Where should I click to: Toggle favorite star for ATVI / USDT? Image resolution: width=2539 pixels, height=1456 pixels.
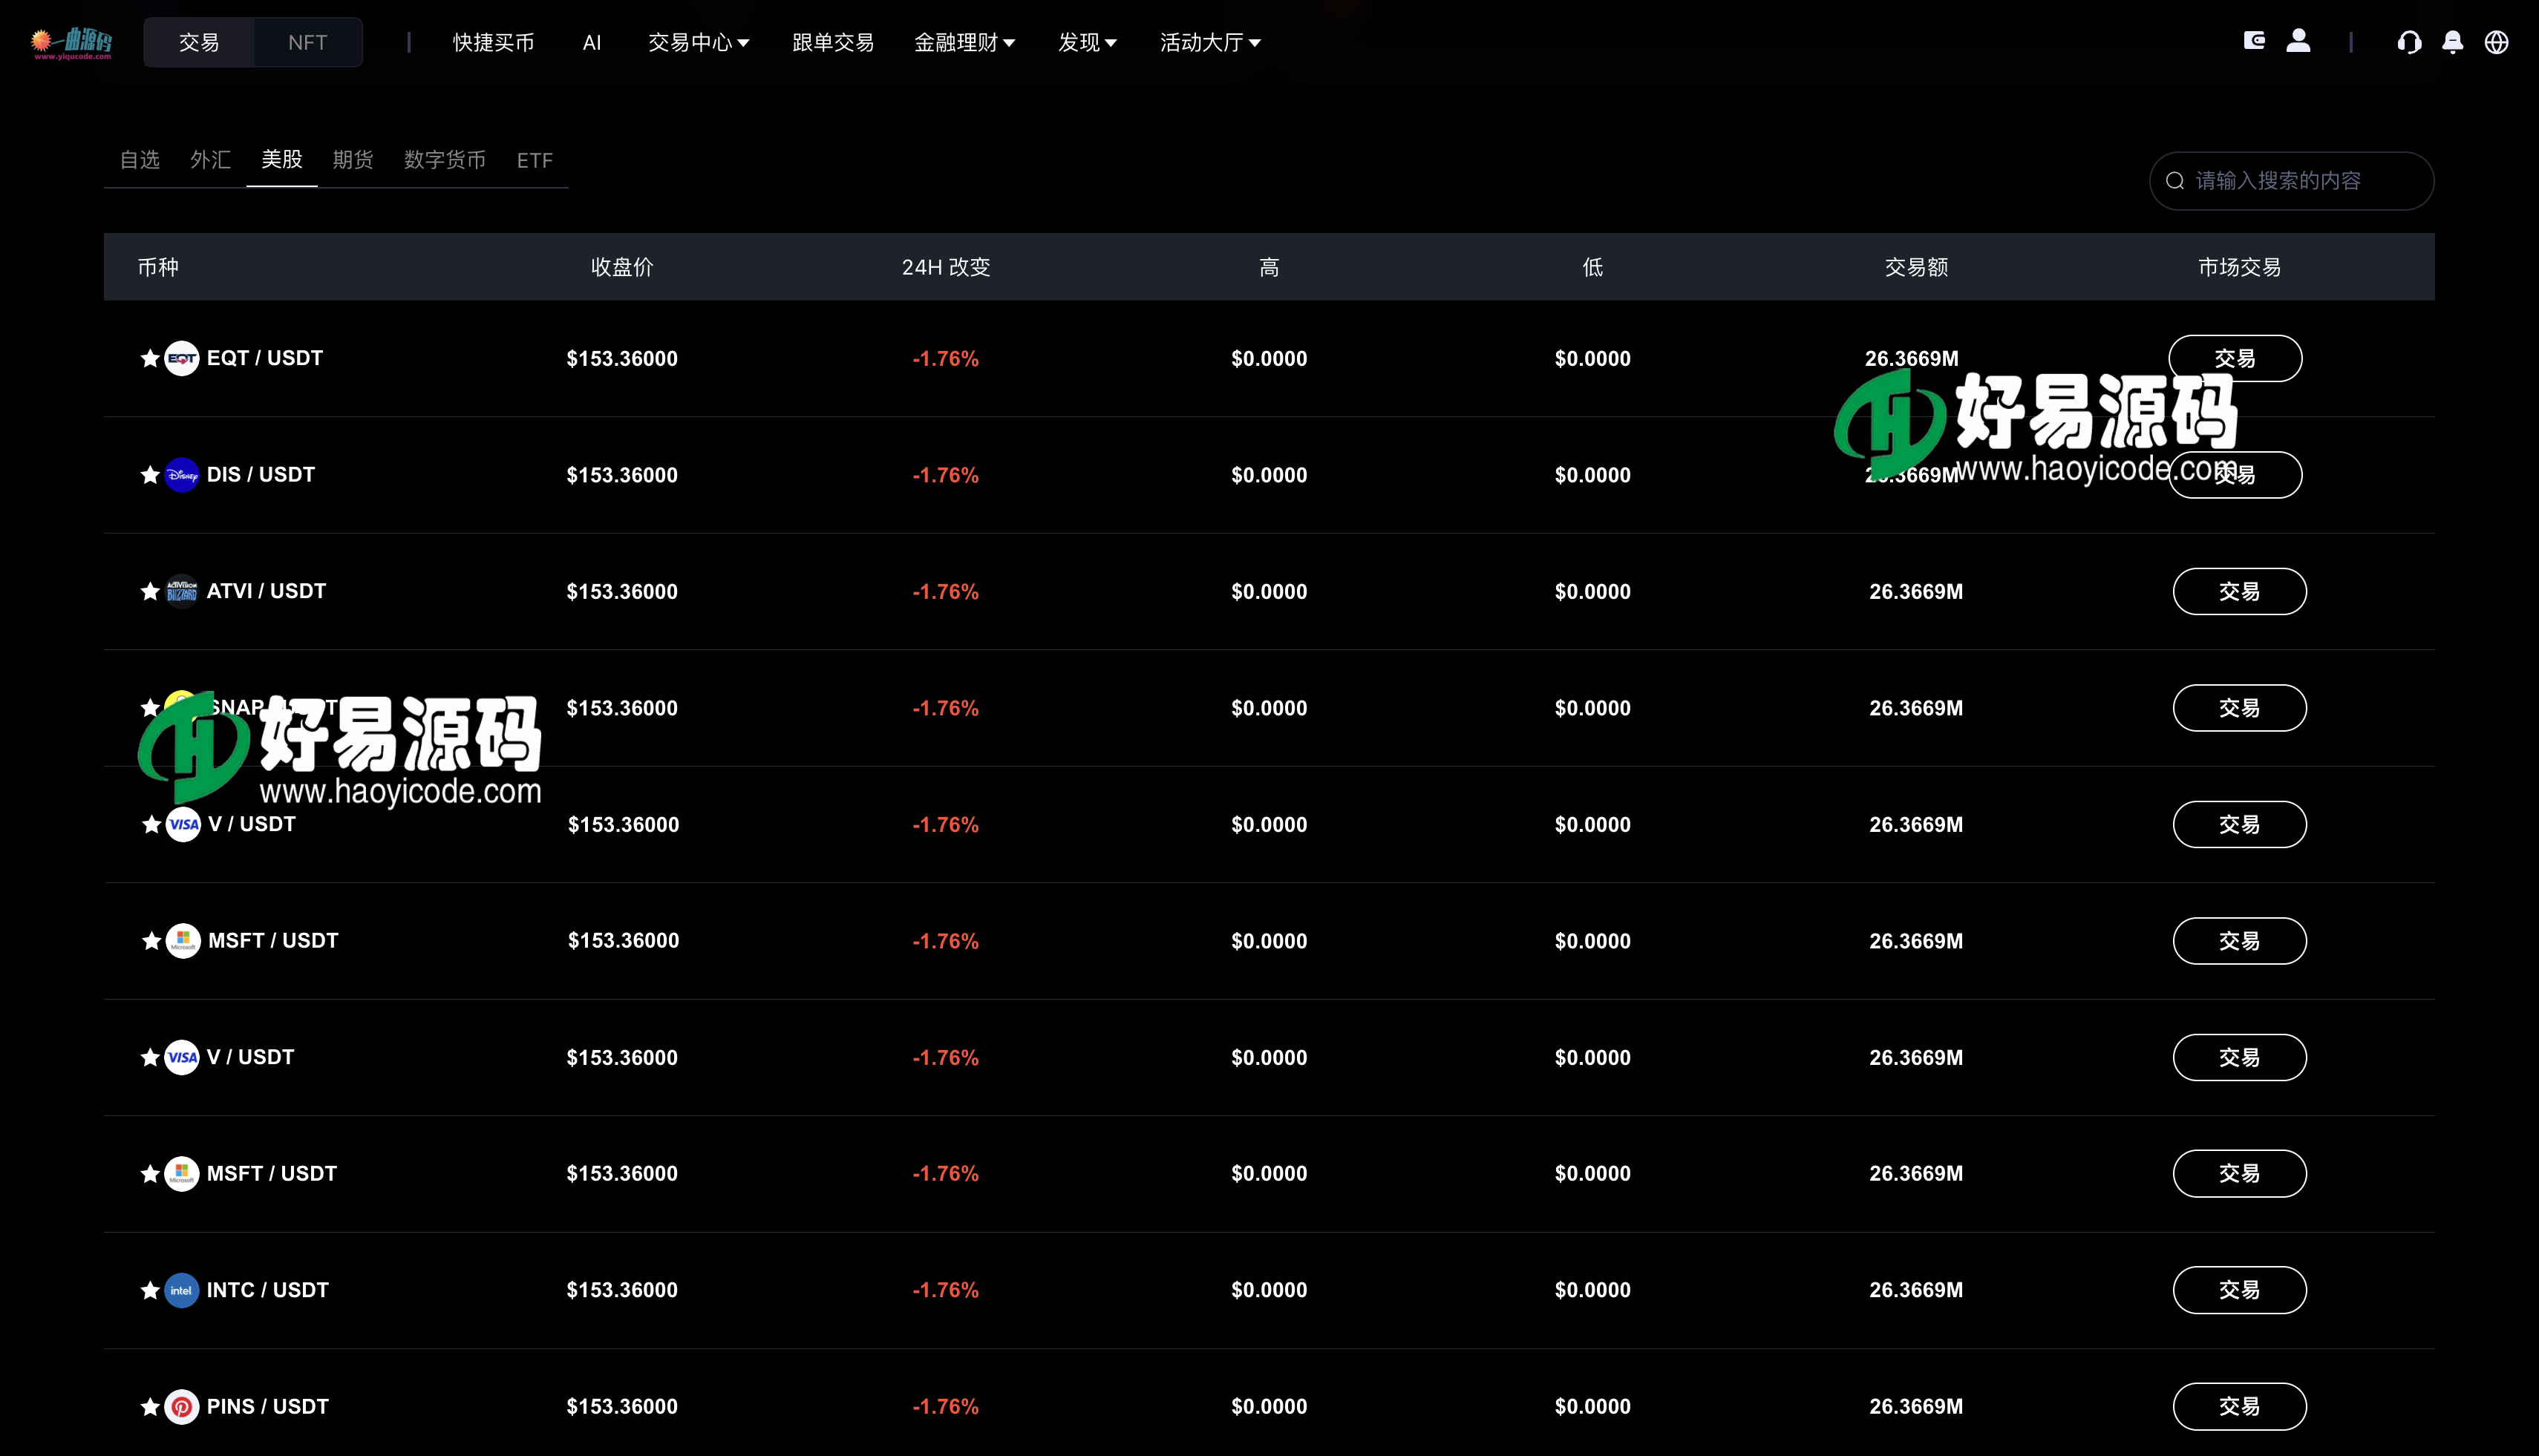pos(150,591)
